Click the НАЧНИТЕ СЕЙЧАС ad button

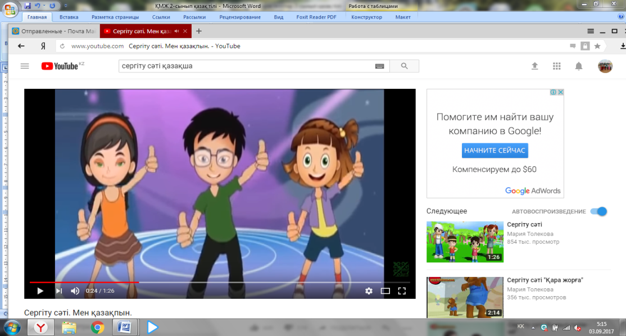495,151
